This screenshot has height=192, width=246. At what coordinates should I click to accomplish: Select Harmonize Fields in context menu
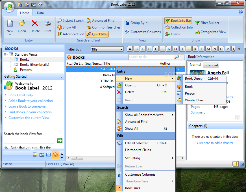click(145, 150)
